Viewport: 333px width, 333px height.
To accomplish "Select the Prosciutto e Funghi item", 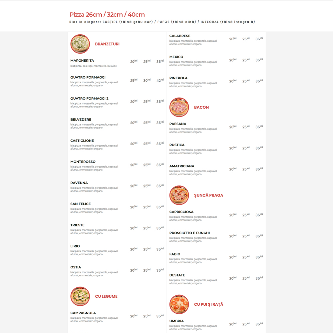I will pyautogui.click(x=189, y=233).
